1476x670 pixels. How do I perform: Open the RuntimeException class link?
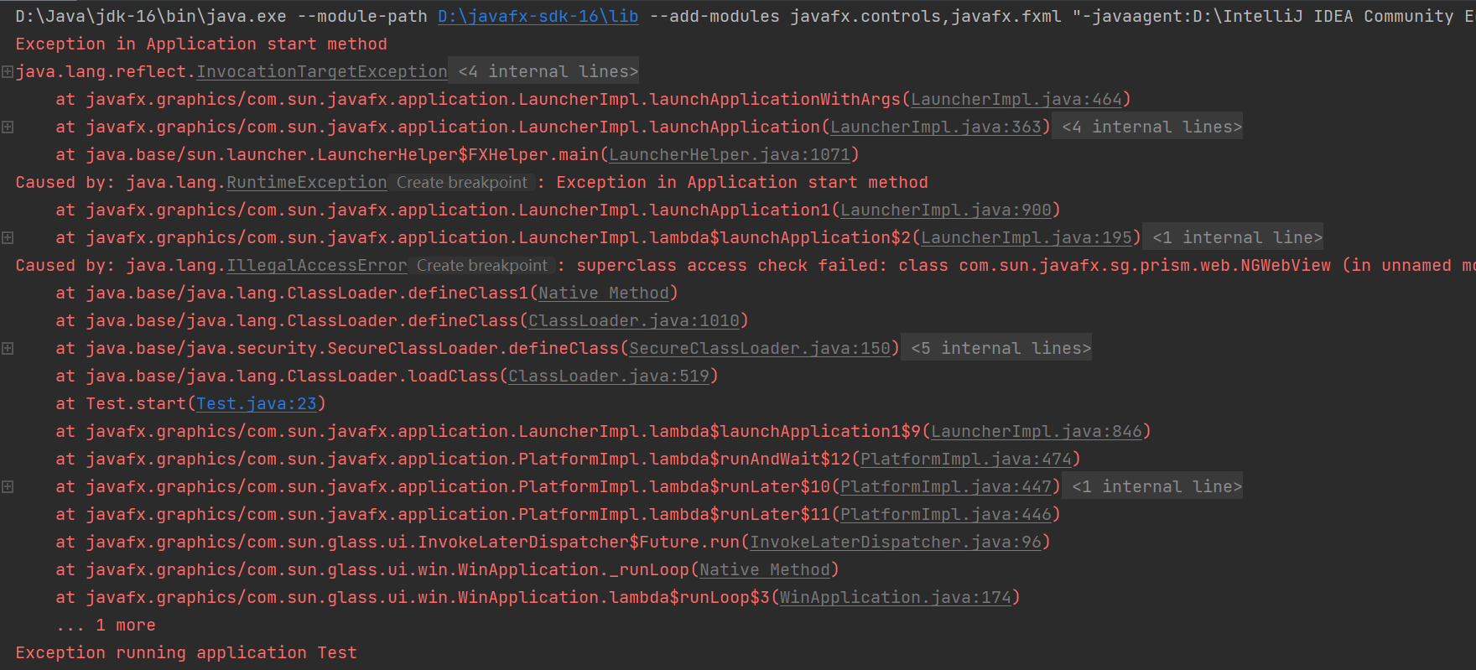[x=307, y=183]
